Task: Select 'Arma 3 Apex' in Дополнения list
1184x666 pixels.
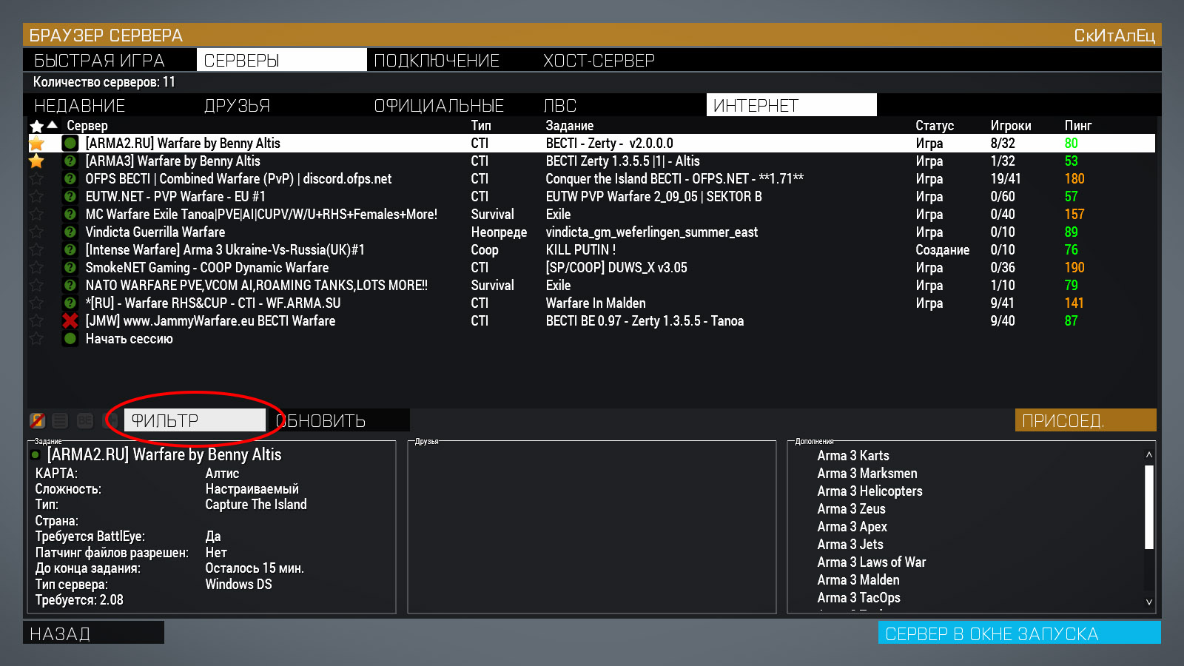Action: click(x=852, y=527)
